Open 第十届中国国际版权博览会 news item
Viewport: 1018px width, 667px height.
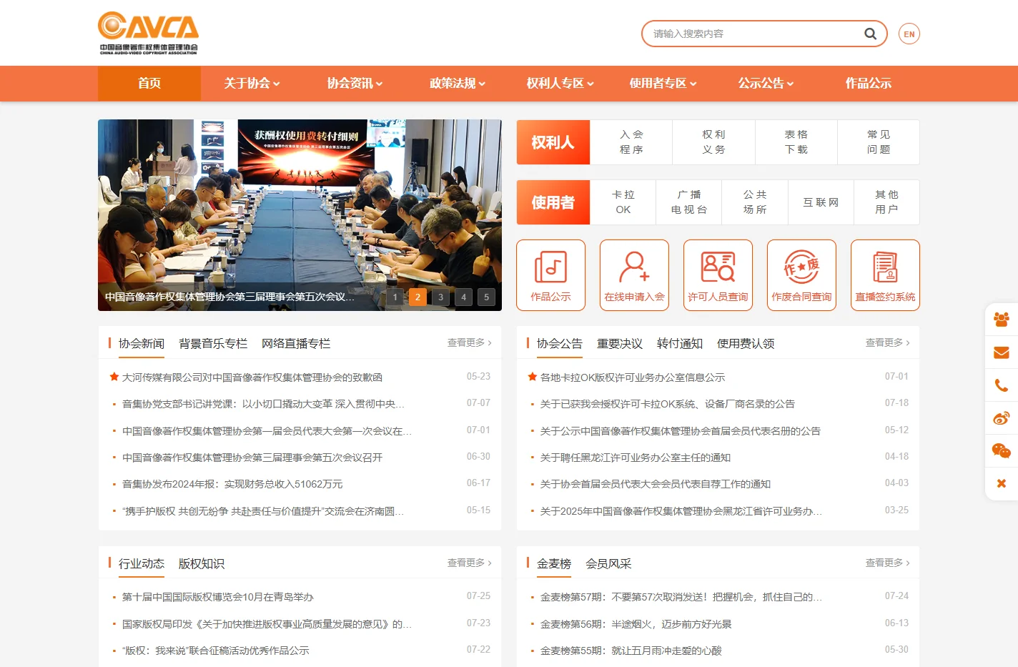[x=218, y=597]
